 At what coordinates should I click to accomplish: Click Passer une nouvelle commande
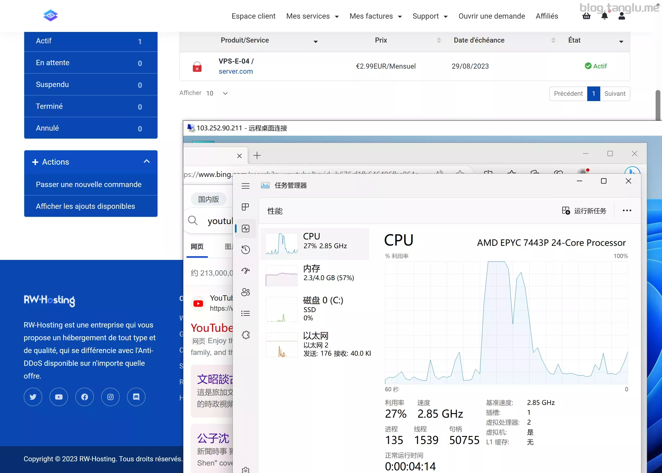91,184
